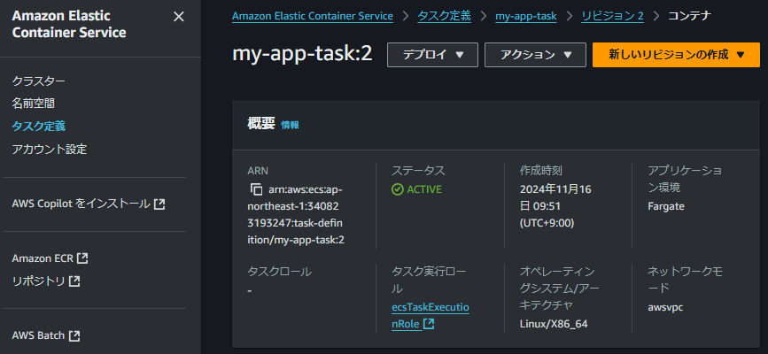Click external link icon next to ecsTaskExecutionRole

coord(429,324)
